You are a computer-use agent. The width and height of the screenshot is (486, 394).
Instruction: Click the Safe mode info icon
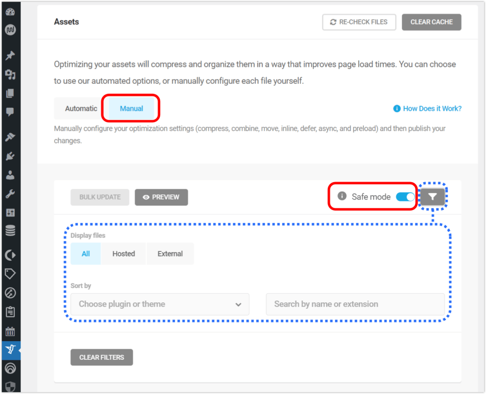point(342,196)
